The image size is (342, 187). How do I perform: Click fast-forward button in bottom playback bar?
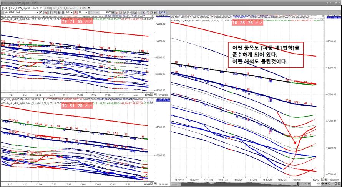[309, 184]
